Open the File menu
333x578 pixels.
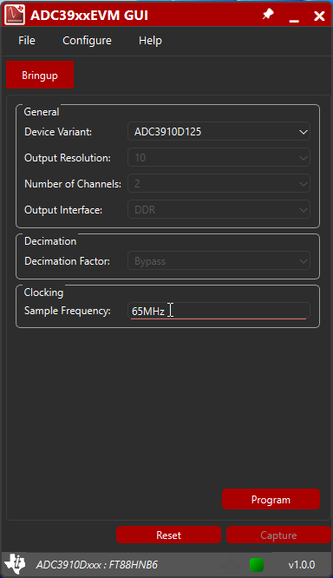pos(27,41)
